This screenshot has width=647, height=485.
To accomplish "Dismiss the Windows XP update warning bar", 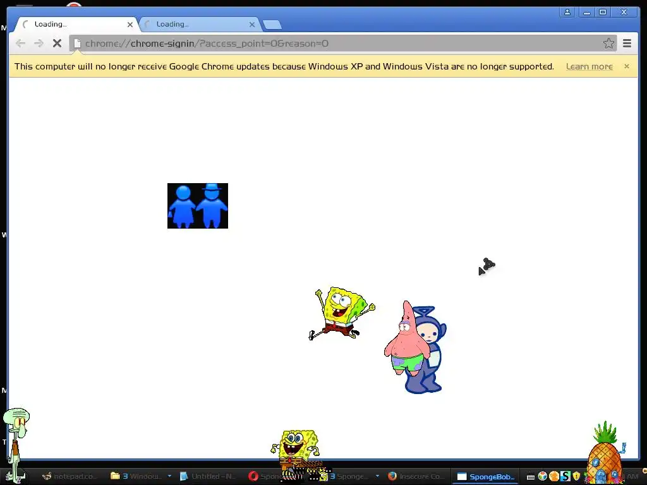I will [x=626, y=66].
